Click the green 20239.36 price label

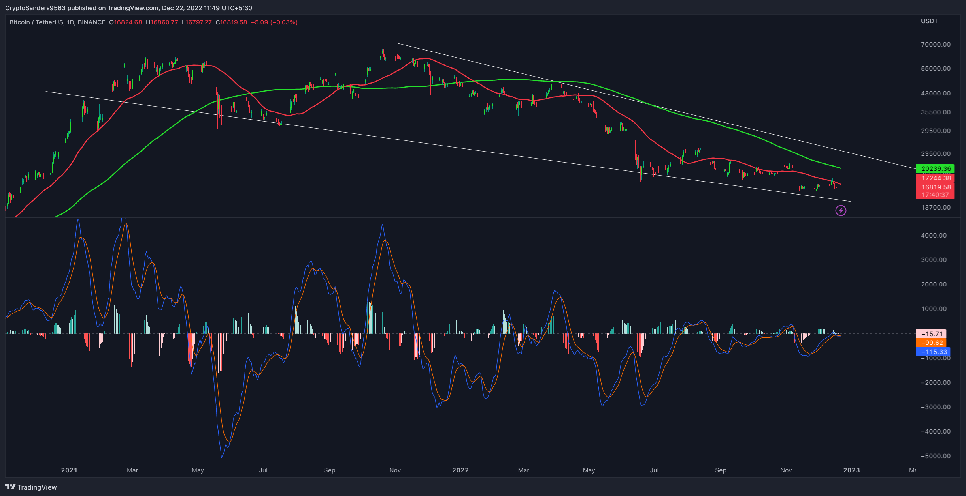click(935, 168)
